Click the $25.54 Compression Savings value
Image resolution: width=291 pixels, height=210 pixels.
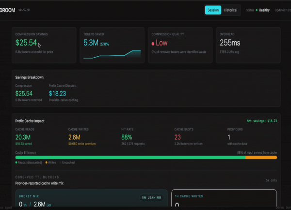click(x=26, y=43)
